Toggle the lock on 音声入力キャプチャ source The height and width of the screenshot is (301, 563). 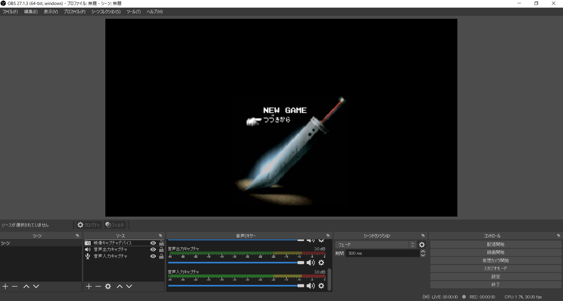coord(161,256)
